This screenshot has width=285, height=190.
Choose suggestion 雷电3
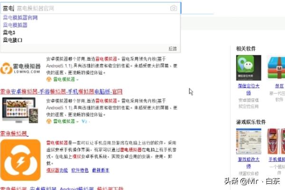click(9, 33)
